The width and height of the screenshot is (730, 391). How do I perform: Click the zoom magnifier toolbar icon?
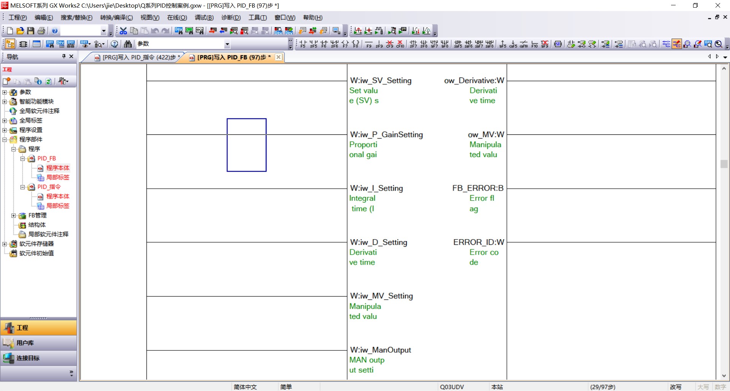[x=718, y=44]
